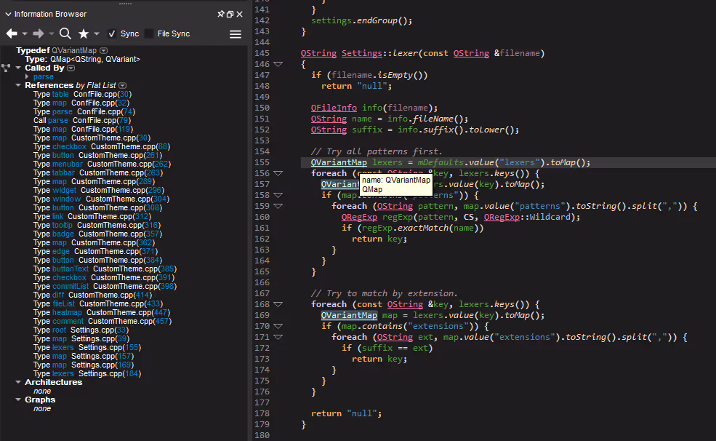
Task: Collapse the Called By section
Action: click(18, 68)
